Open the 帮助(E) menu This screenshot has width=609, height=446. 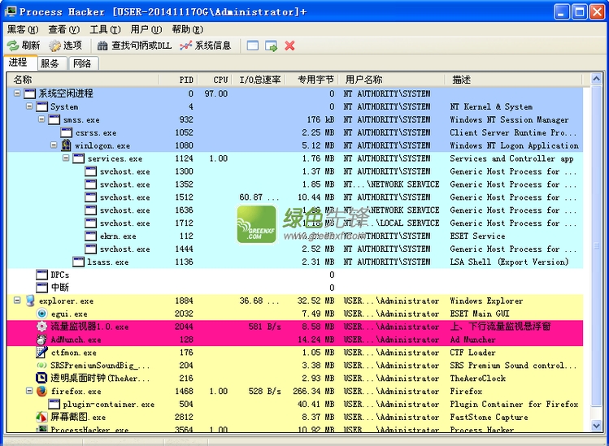coord(188,29)
